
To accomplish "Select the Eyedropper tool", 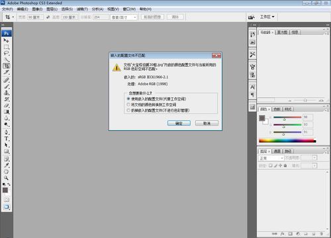I will coord(6,165).
